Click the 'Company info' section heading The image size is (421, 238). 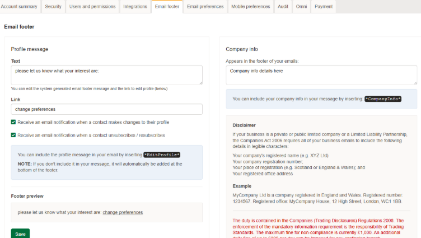242,49
